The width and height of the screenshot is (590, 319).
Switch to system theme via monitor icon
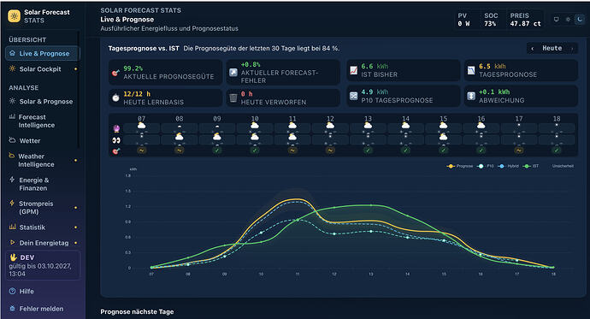coord(556,19)
